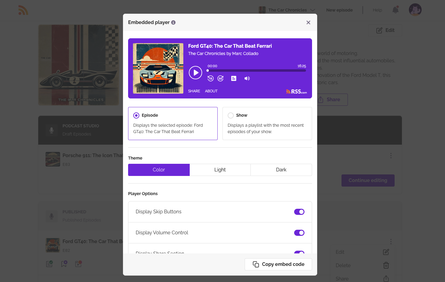
Task: Skip forward 30 seconds in embedded player
Action: tap(221, 78)
